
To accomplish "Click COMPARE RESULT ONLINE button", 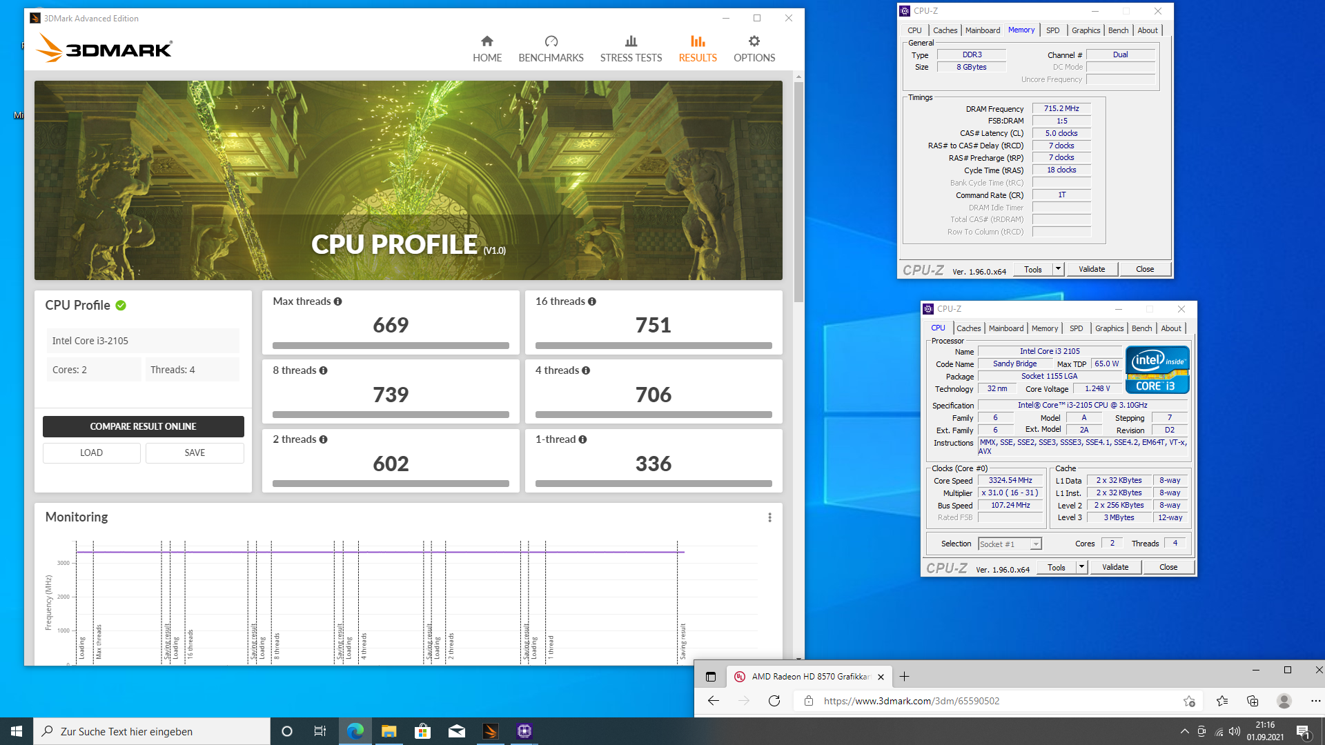I will (144, 426).
